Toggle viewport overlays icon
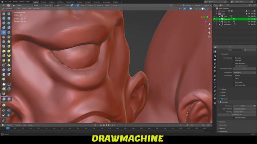257x144 pixels. tap(191, 9)
